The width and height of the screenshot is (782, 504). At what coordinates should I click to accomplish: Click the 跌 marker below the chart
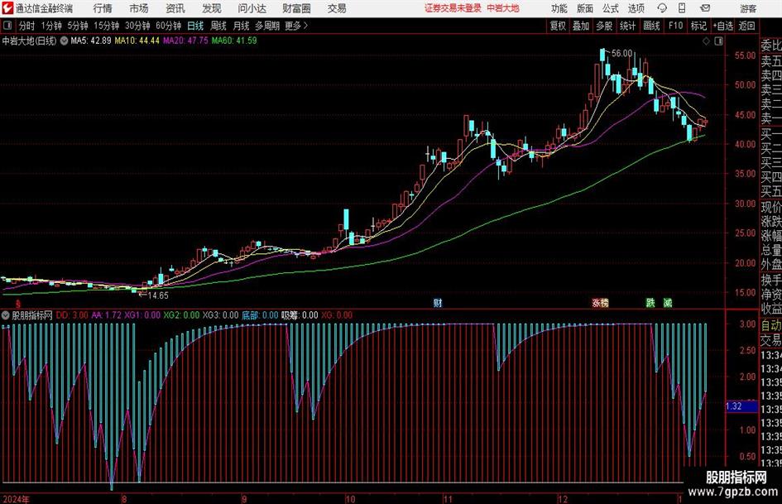[x=650, y=303]
